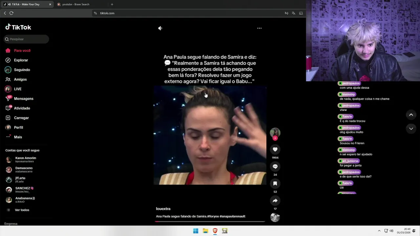Open the video comments bubble
Screen dimensions: 420x236
pos(275,167)
